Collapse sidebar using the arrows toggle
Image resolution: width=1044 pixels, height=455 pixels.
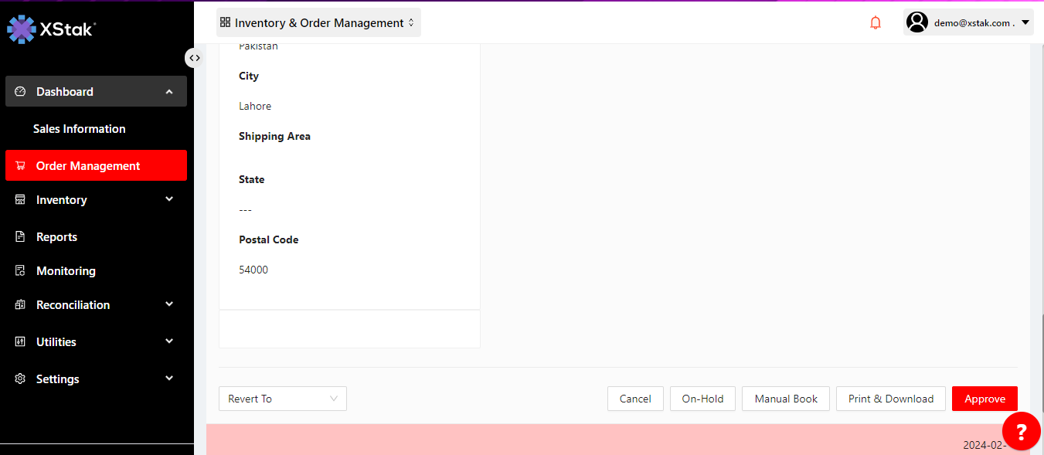pyautogui.click(x=194, y=58)
